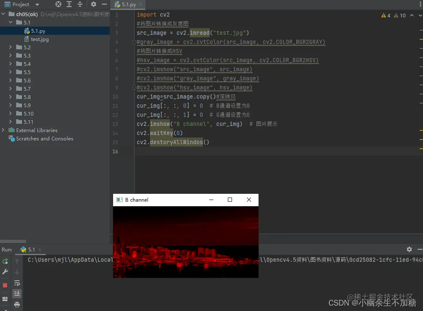Image resolution: width=423 pixels, height=311 pixels.
Task: Open the Project view dropdown arrow
Action: click(x=37, y=5)
